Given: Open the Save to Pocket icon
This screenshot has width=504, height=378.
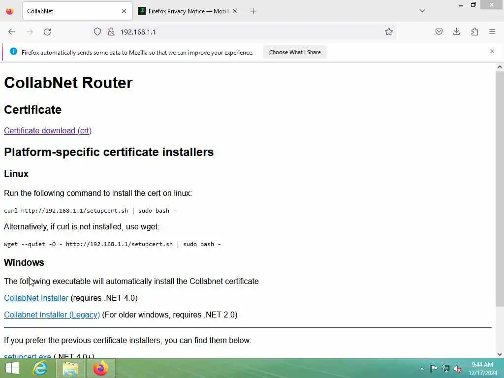Looking at the screenshot, I should click(439, 31).
